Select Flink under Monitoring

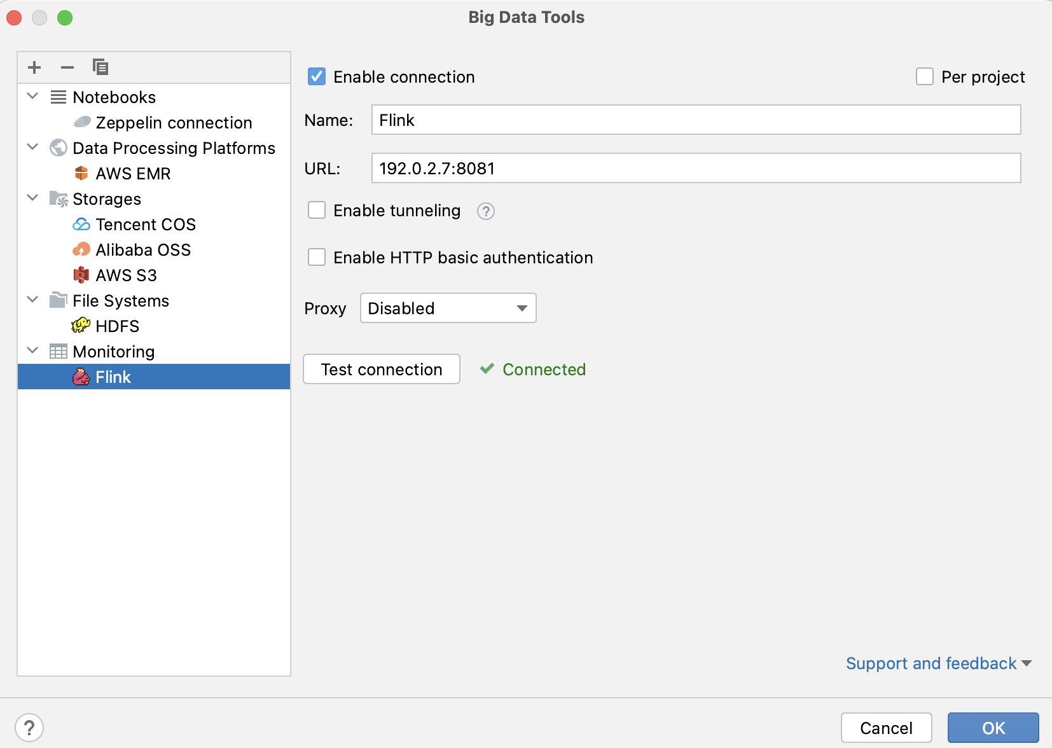click(x=113, y=377)
